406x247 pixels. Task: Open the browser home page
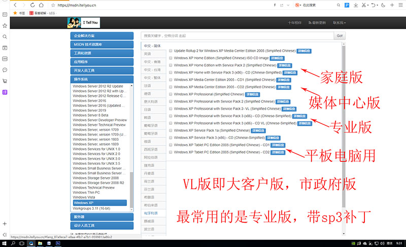[x=41, y=5]
